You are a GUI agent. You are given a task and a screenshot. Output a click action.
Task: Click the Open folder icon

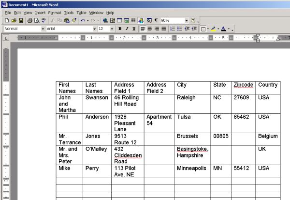click(x=14, y=21)
